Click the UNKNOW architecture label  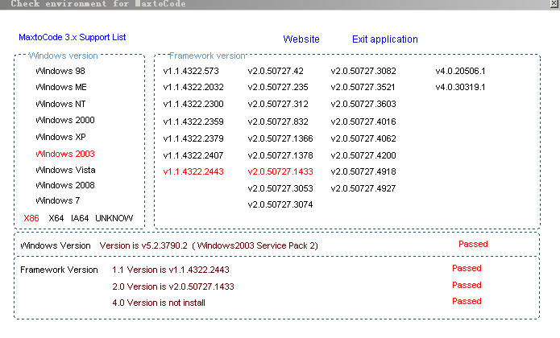114,218
